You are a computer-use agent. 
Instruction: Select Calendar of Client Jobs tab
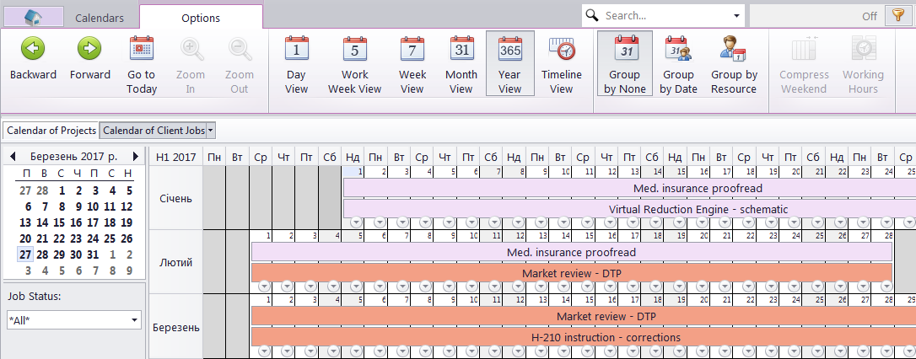pos(154,130)
